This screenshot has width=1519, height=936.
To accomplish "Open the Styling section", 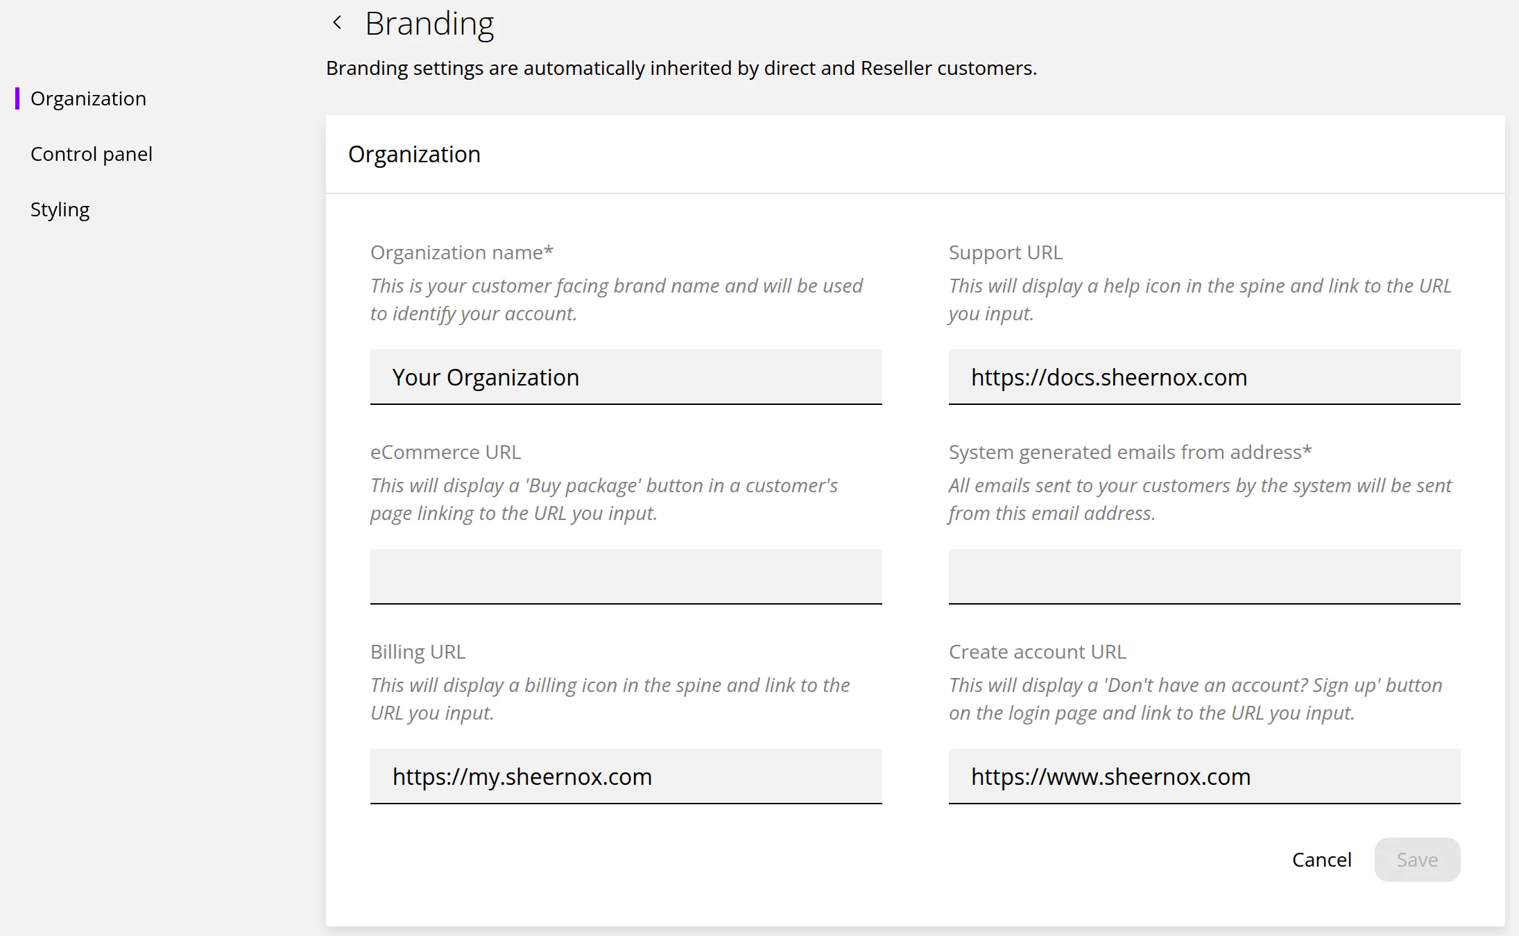I will pyautogui.click(x=60, y=209).
